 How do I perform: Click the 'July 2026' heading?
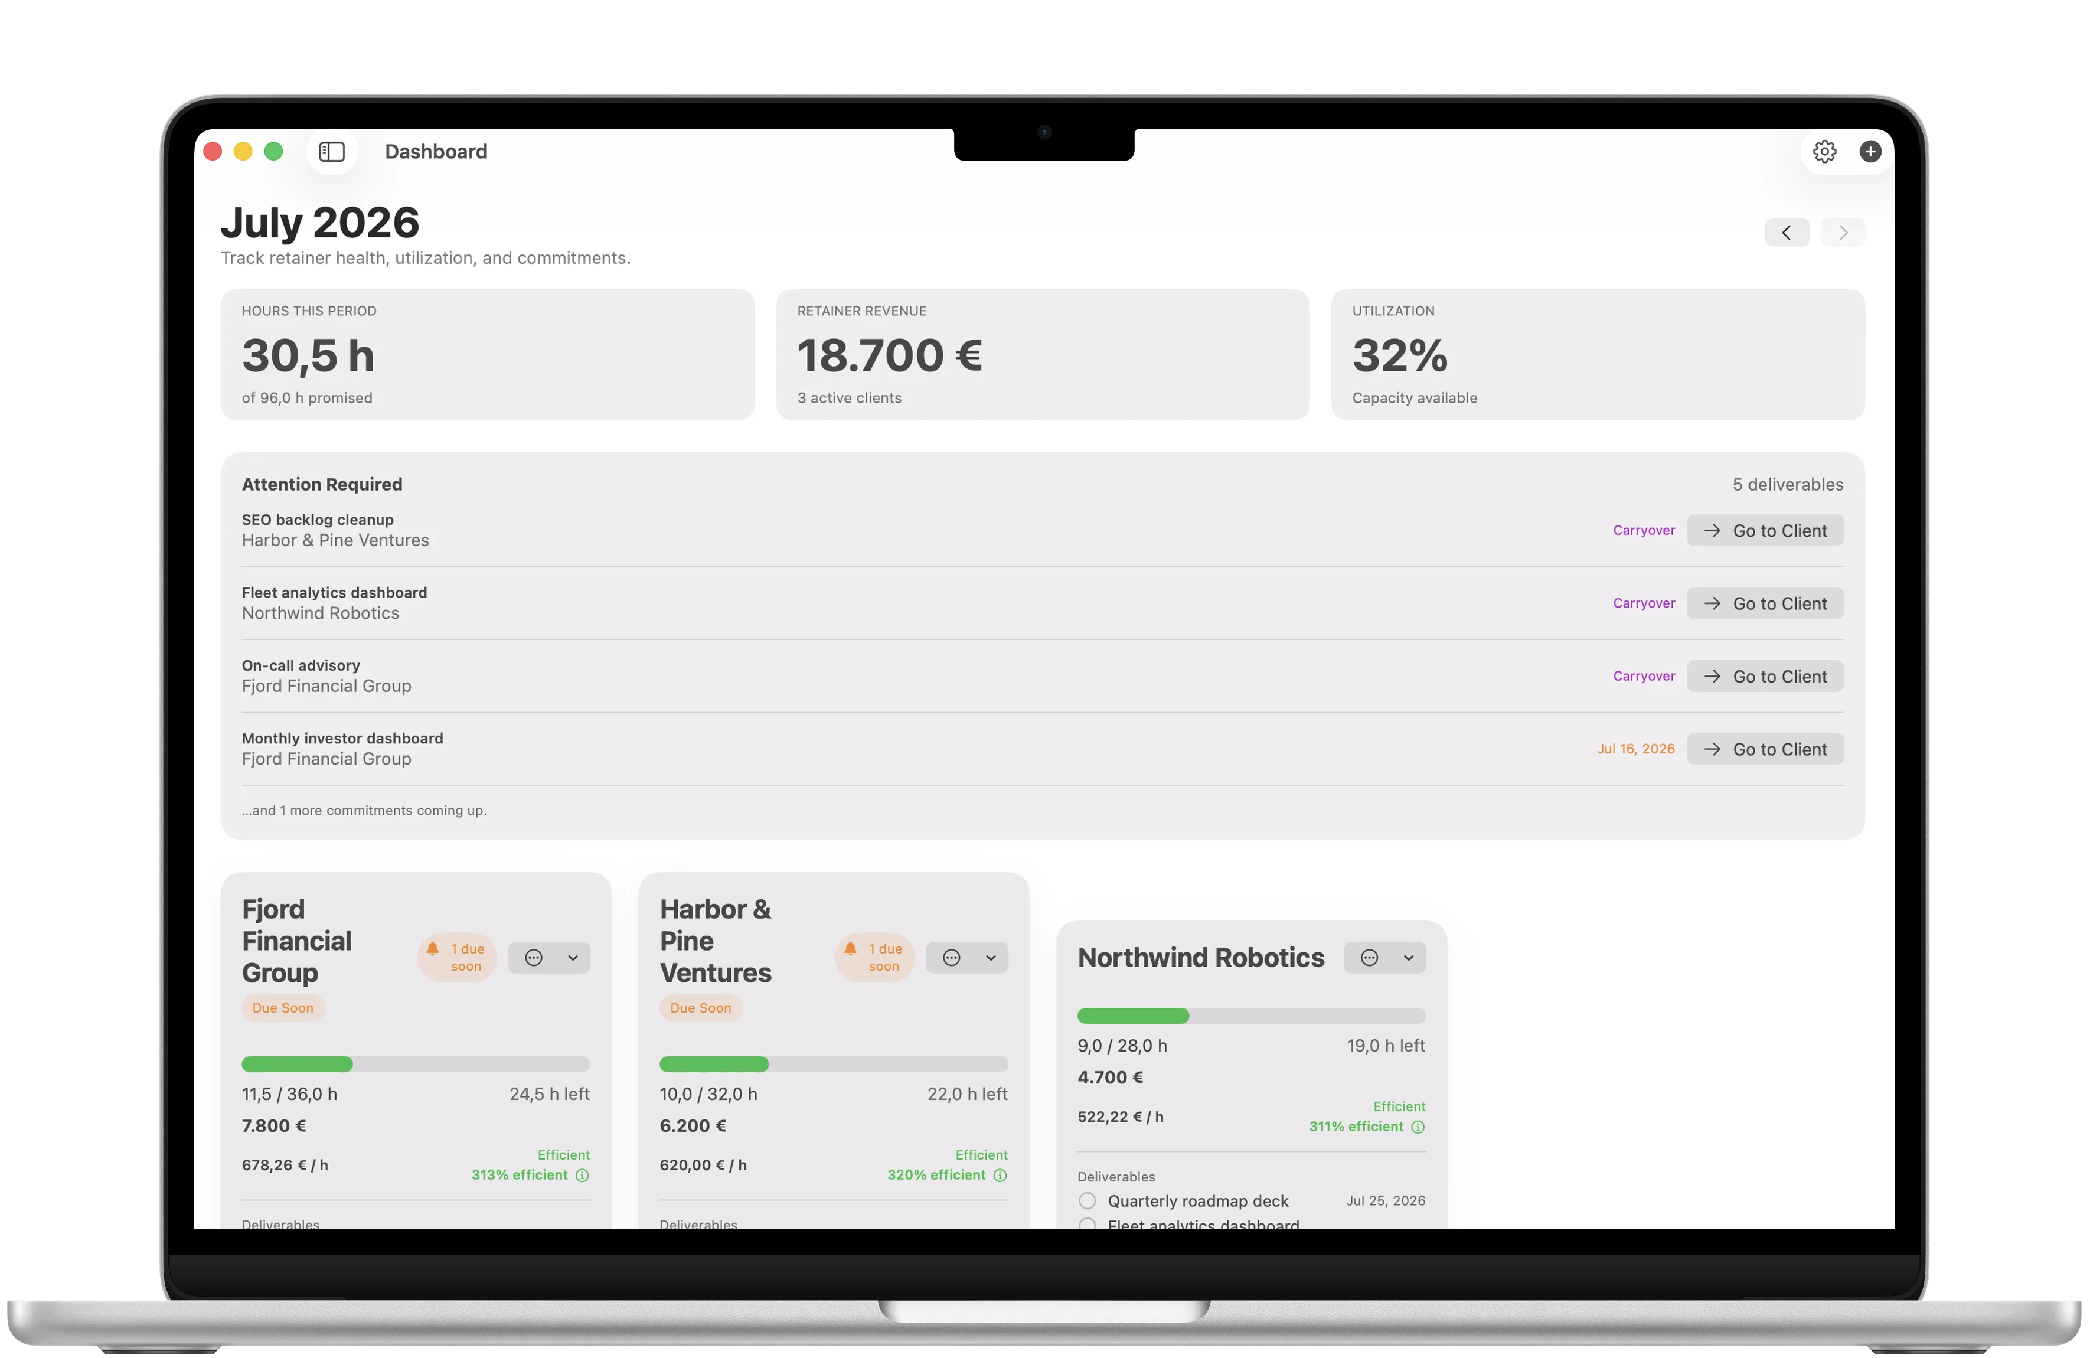click(319, 223)
